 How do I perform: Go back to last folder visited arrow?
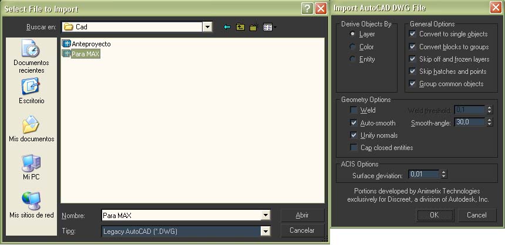click(x=227, y=28)
